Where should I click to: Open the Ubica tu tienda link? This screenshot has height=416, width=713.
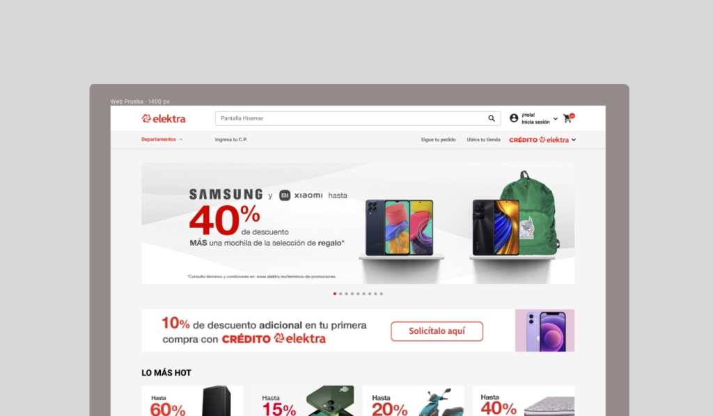tap(483, 140)
